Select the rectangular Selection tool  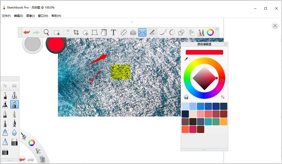(x=57, y=32)
